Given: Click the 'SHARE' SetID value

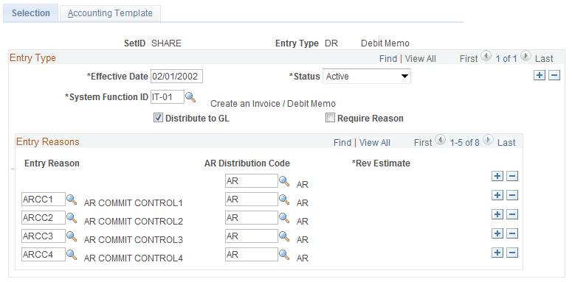Looking at the screenshot, I should click(166, 43).
